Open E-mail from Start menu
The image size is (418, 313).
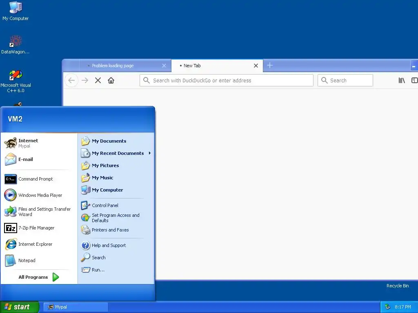tap(39, 159)
